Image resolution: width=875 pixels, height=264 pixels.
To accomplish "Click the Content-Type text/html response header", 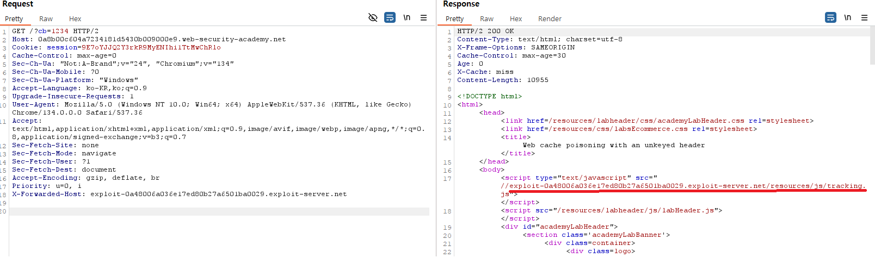I will 540,40.
